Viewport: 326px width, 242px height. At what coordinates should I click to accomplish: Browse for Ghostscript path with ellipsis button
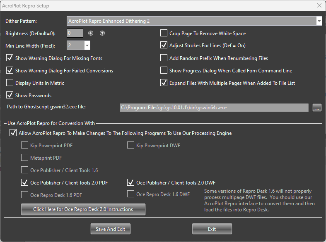click(317, 108)
